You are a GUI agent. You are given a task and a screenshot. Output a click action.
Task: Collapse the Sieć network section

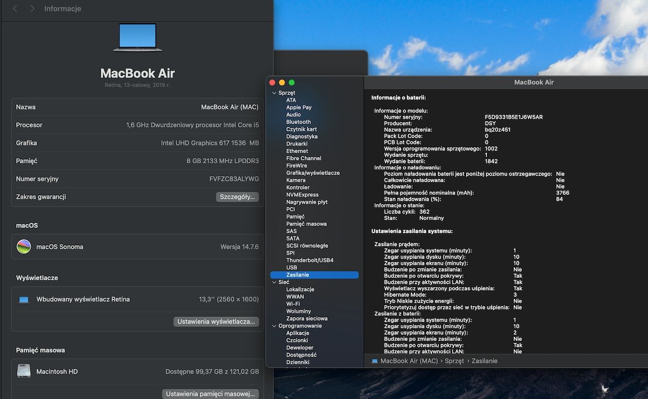click(x=274, y=282)
